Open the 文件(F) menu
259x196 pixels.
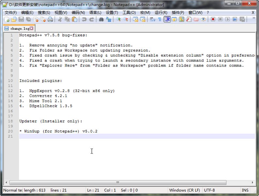[x=10, y=12]
